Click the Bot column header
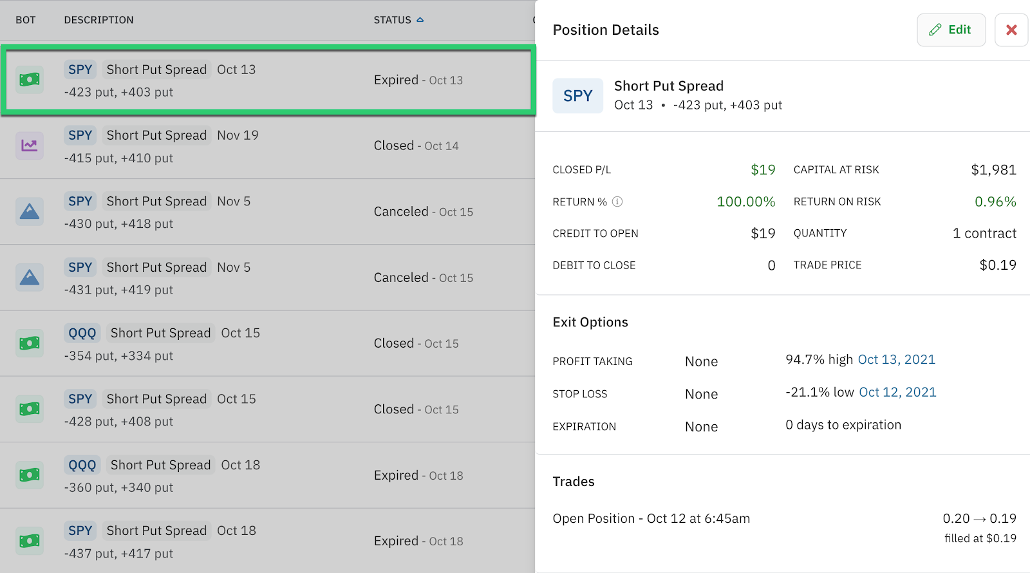 [26, 20]
